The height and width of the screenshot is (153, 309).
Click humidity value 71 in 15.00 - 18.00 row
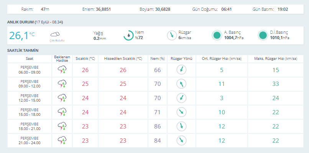[158, 112]
